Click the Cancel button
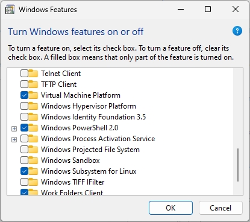This screenshot has height=222, width=250. point(220,208)
